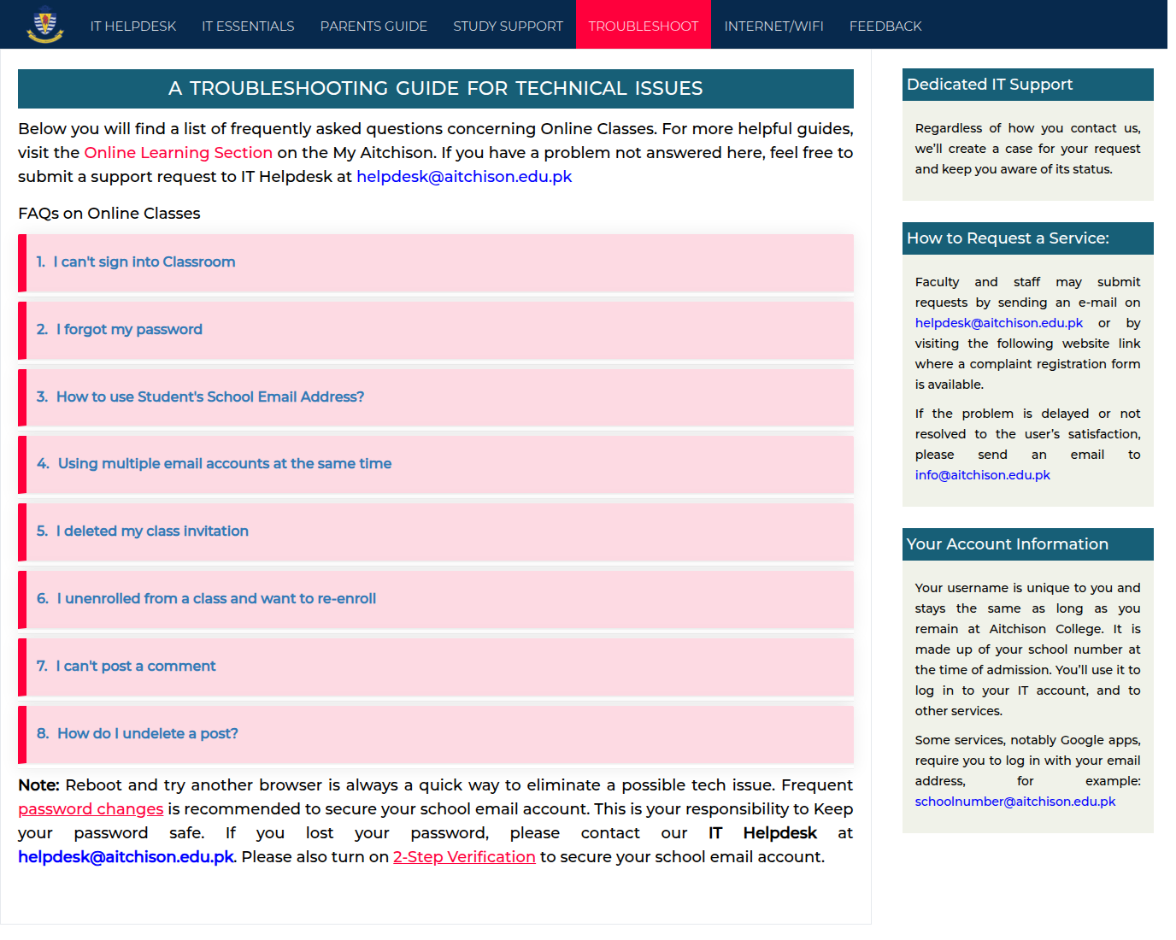Click 'How to Request a Service:' heading
1176x940 pixels.
1028,238
